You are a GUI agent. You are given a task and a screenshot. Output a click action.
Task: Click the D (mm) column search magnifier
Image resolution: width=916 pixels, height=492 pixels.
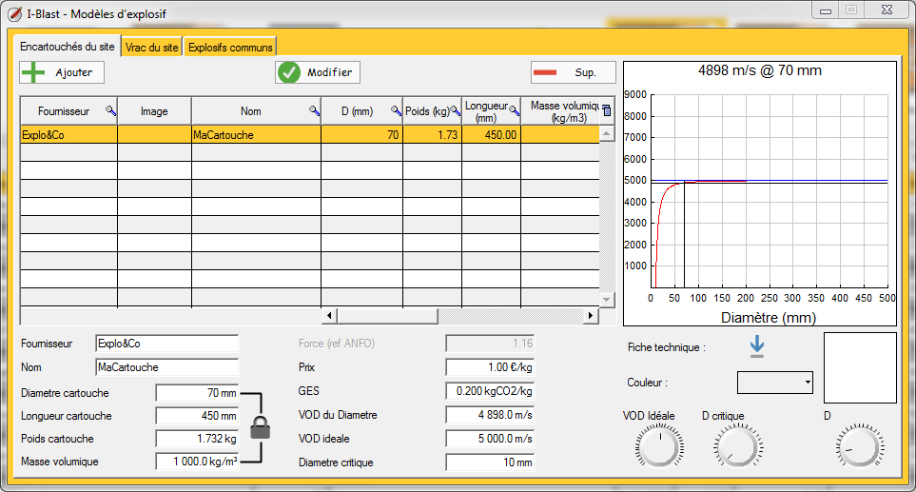tap(396, 110)
